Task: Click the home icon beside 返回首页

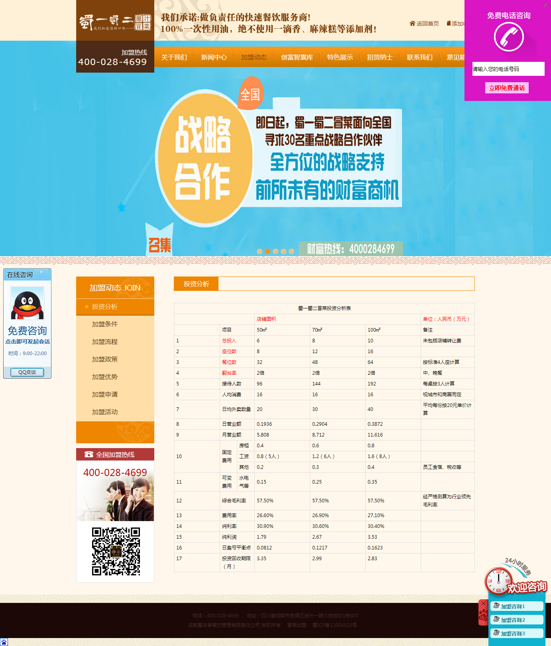Action: point(412,24)
